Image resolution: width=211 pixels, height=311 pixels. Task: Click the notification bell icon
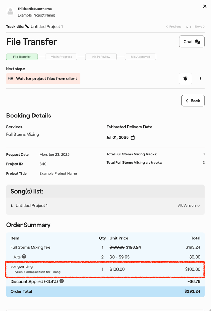tap(185, 79)
